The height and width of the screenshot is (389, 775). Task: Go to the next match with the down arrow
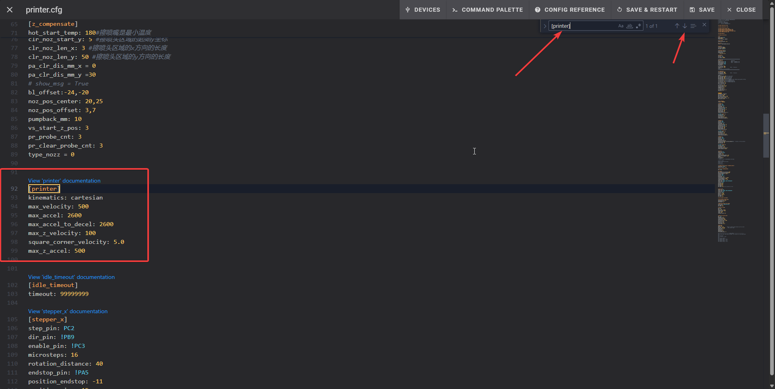click(685, 26)
